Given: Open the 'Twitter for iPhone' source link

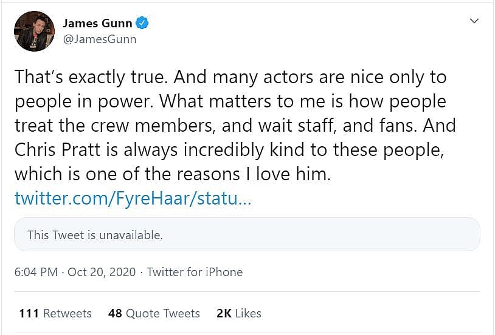Looking at the screenshot, I should [195, 272].
